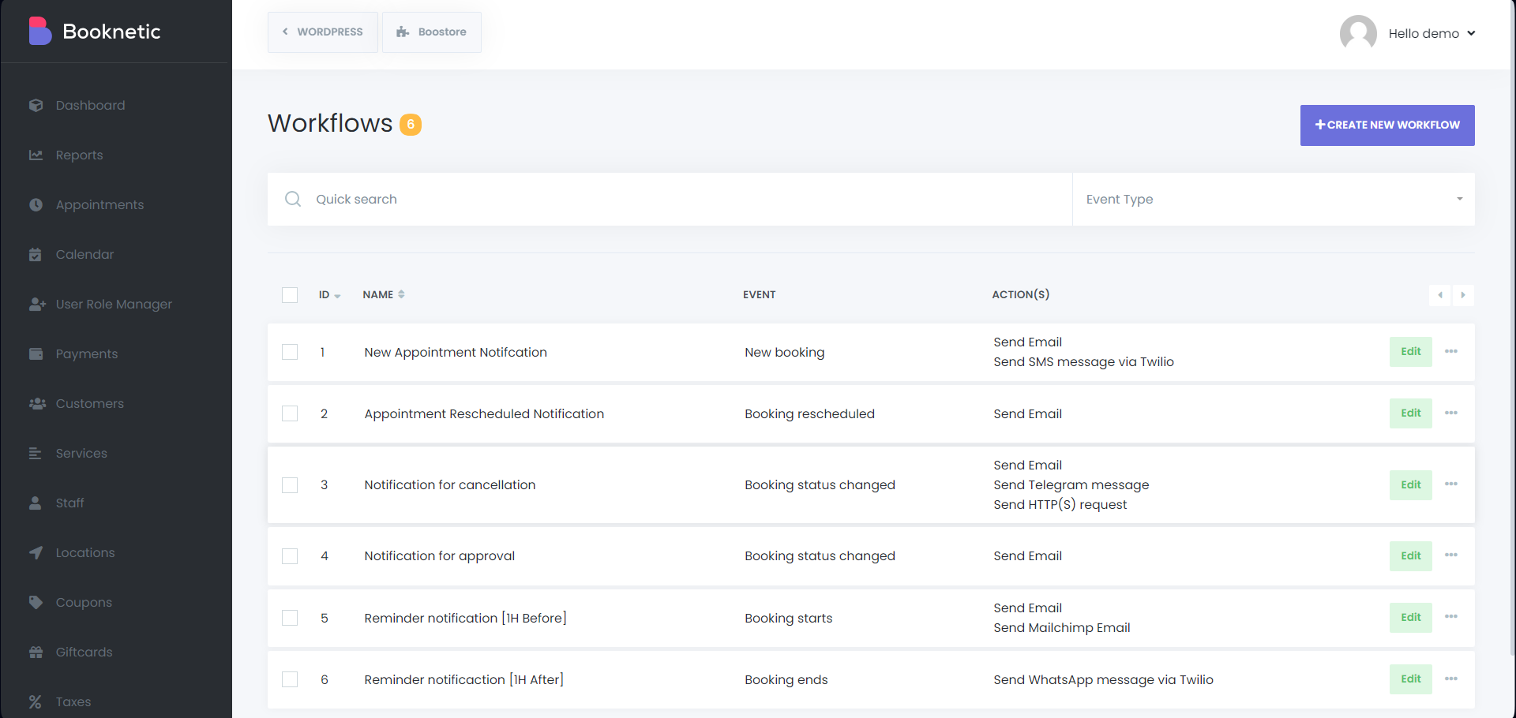Open more options for Notification for approval
This screenshot has width=1516, height=718.
tap(1451, 555)
